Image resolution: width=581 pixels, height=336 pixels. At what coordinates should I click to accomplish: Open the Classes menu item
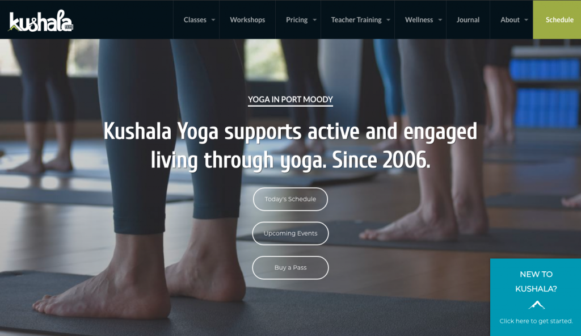(195, 20)
